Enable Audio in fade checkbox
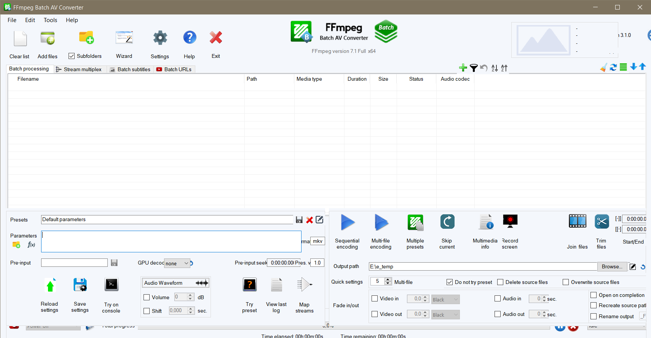The image size is (651, 338). [x=498, y=298]
